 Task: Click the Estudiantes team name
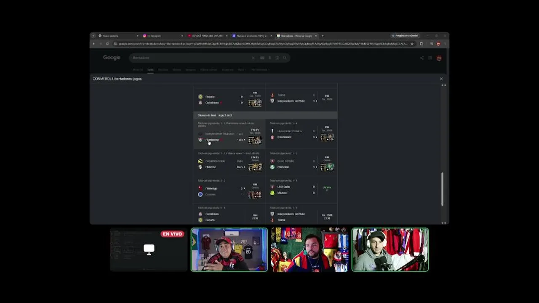[x=284, y=137]
